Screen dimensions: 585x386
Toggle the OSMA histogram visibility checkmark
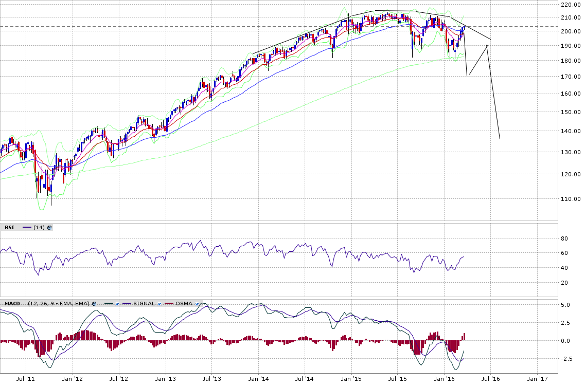197,304
